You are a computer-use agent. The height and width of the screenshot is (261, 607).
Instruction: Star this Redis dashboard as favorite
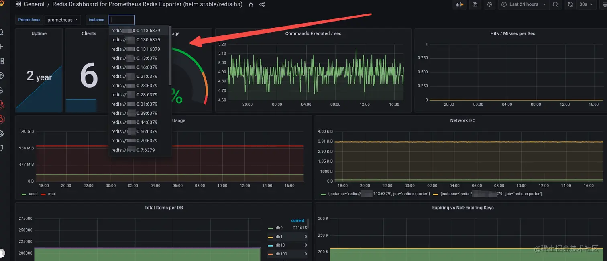pyautogui.click(x=251, y=4)
